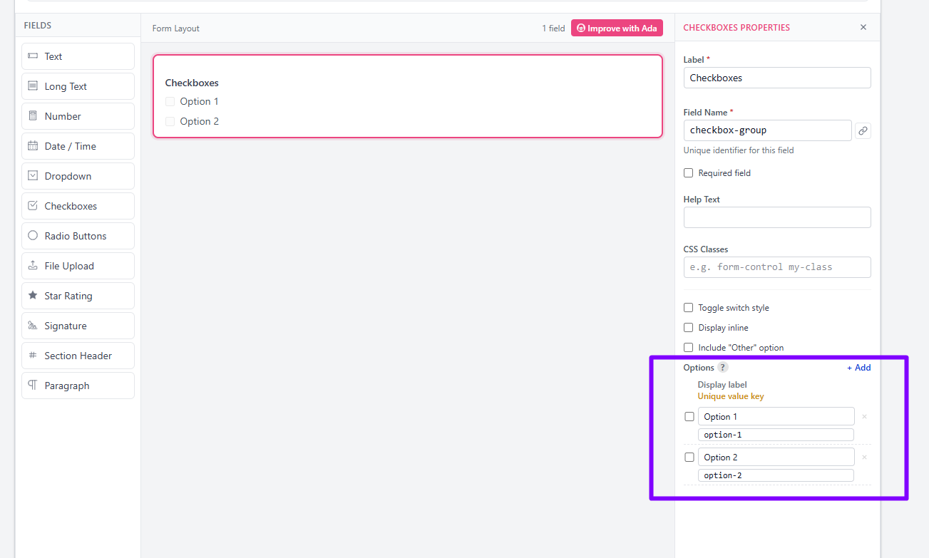Screen dimensions: 929x558
Task: Insert a Signature field
Action: coord(78,326)
